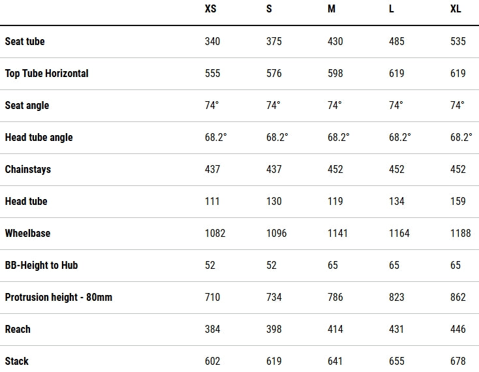Image resolution: width=479 pixels, height=372 pixels.
Task: Click the 823 protrusion height value
Action: pos(397,297)
